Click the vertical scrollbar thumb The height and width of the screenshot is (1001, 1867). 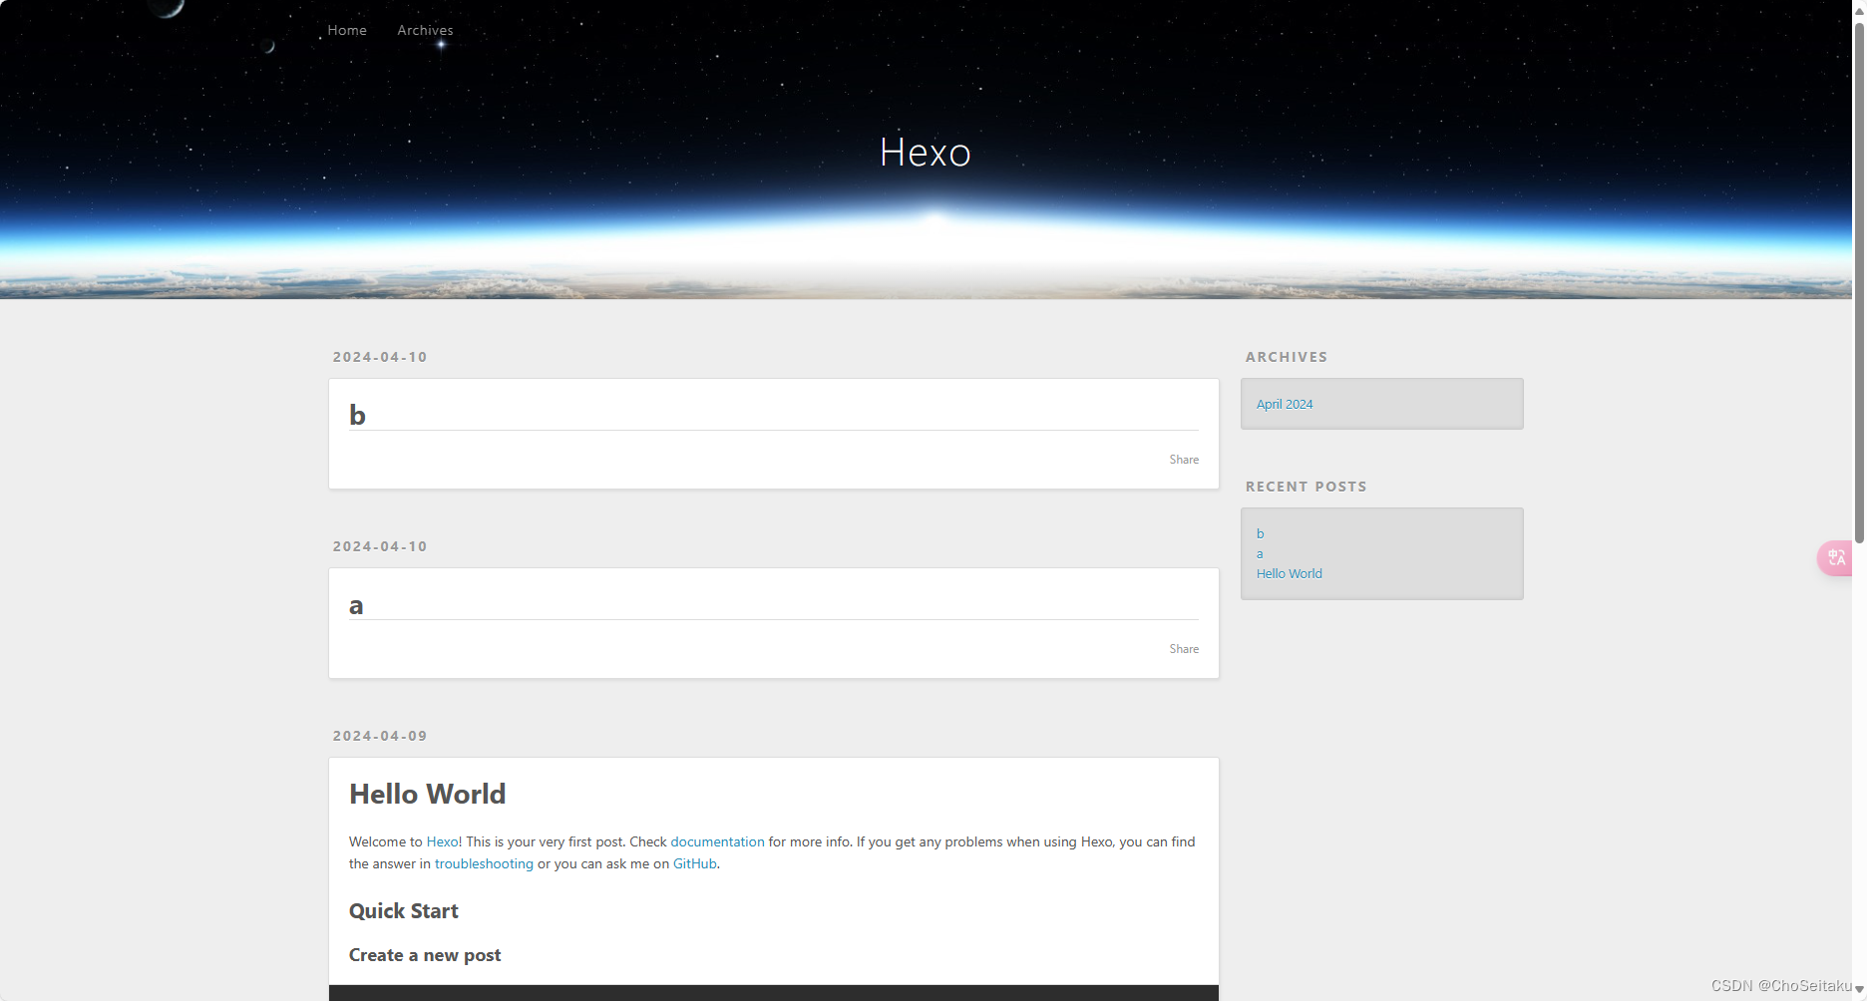[x=1859, y=282]
